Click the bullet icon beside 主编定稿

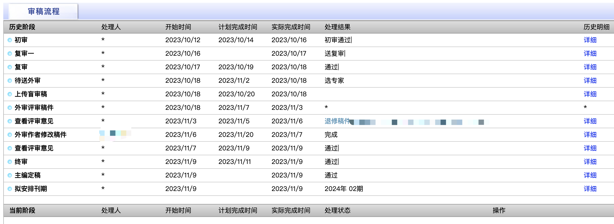point(10,175)
